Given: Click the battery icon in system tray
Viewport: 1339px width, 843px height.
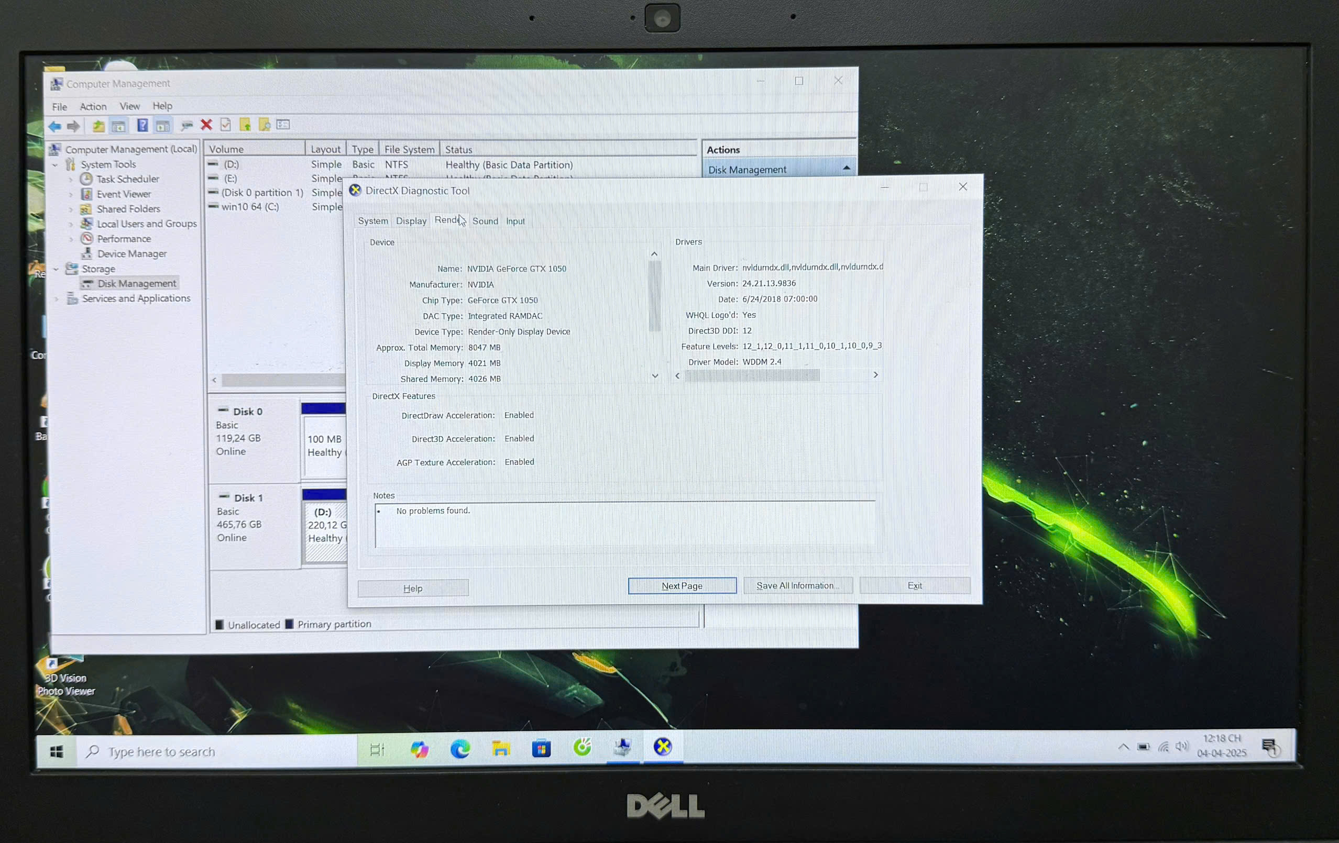Looking at the screenshot, I should (1143, 747).
